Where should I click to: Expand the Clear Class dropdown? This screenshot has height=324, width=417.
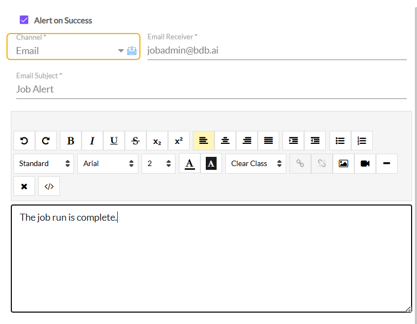255,163
